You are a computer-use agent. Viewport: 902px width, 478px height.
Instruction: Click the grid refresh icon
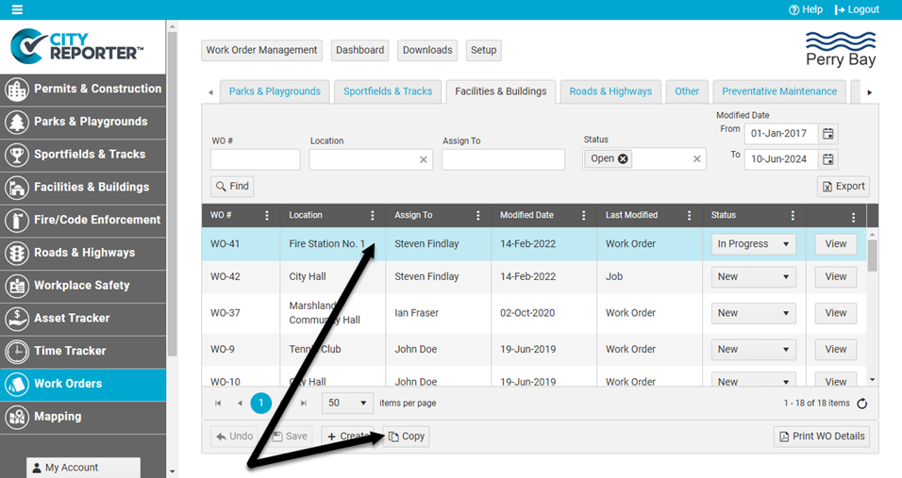[861, 404]
